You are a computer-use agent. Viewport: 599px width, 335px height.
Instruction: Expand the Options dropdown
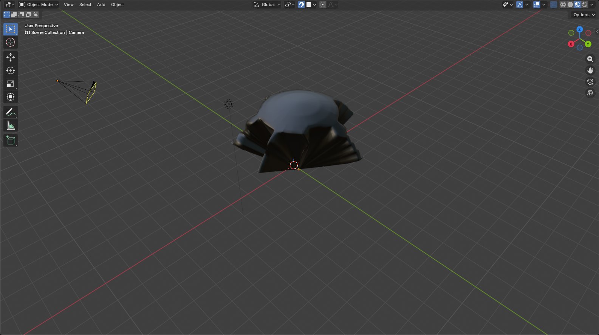click(x=584, y=15)
